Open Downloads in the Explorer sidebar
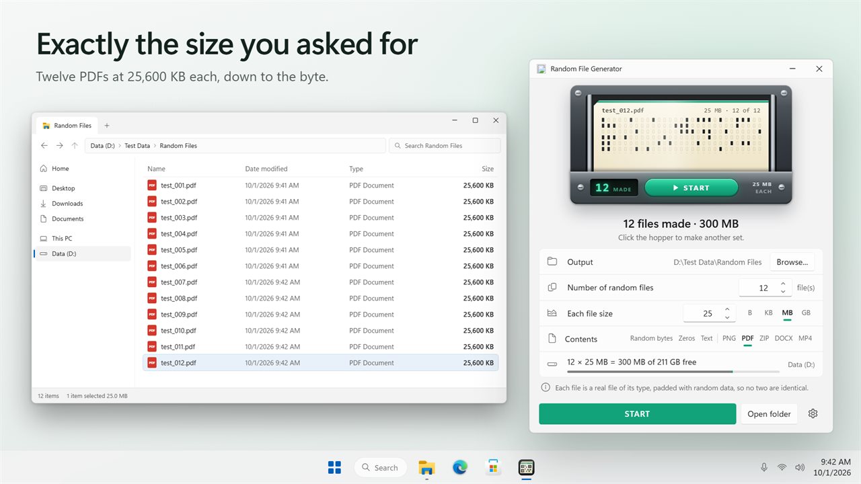This screenshot has height=484, width=861. click(x=67, y=204)
